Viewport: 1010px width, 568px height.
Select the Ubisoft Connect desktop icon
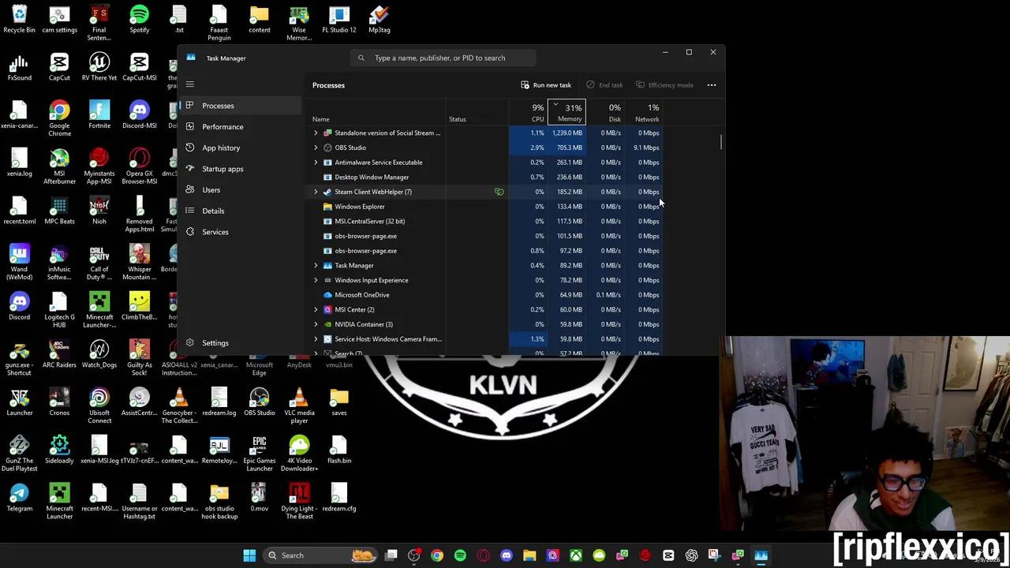click(99, 406)
